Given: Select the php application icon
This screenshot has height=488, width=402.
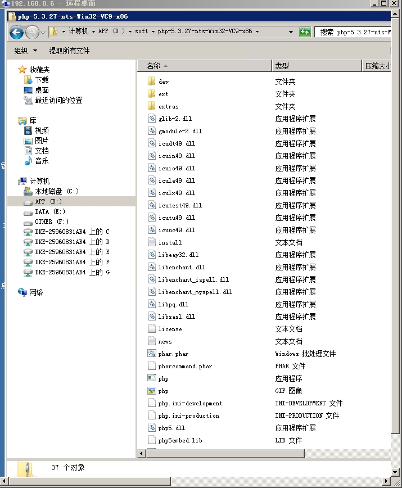Looking at the screenshot, I should click(x=152, y=378).
